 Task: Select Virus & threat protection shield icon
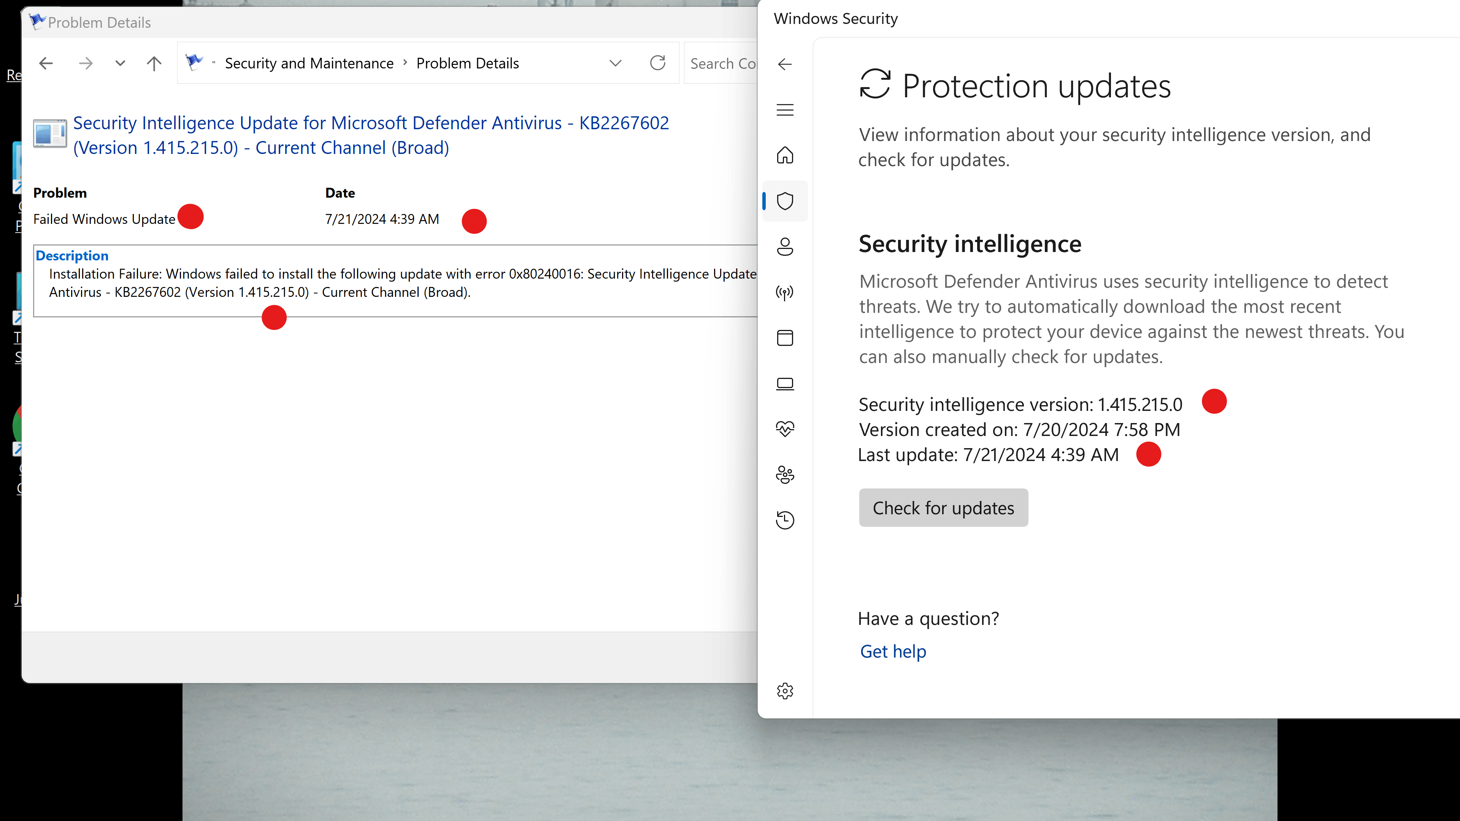pyautogui.click(x=785, y=201)
